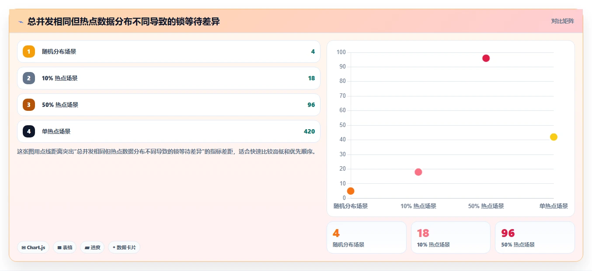Click the red data point for 50% 热点场景
The width and height of the screenshot is (592, 271).
click(486, 58)
